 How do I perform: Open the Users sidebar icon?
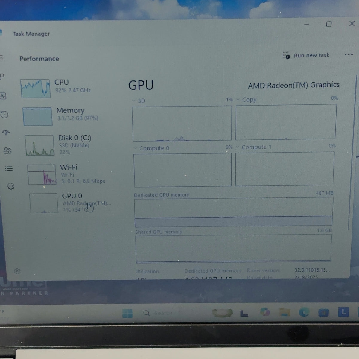7,150
